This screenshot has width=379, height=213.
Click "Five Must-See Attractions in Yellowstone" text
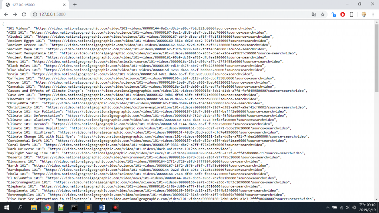point(49,199)
